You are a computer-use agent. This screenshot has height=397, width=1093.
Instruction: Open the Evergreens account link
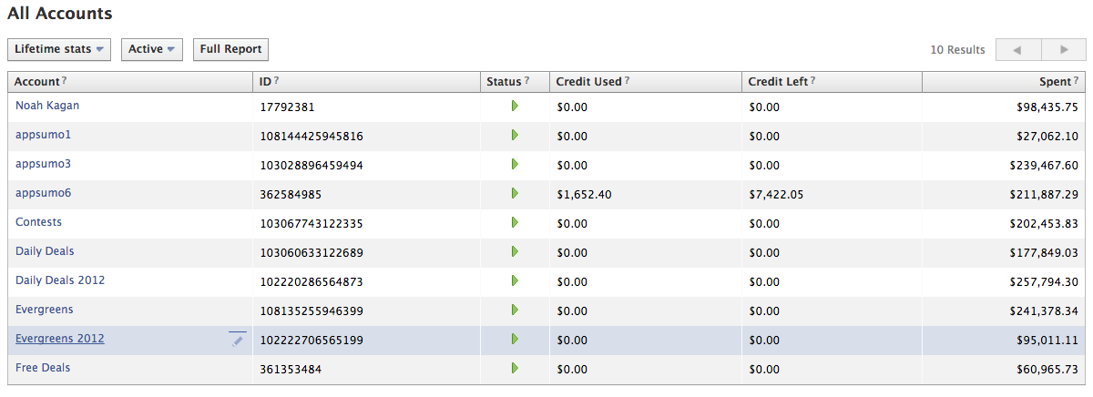pos(45,310)
